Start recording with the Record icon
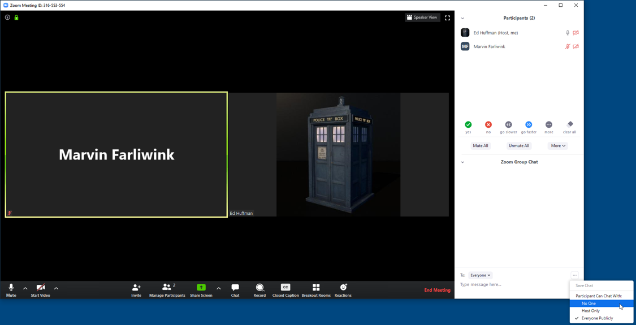 tap(259, 287)
